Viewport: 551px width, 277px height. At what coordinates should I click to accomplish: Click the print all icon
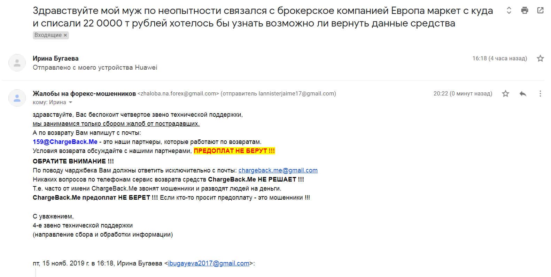(x=525, y=10)
